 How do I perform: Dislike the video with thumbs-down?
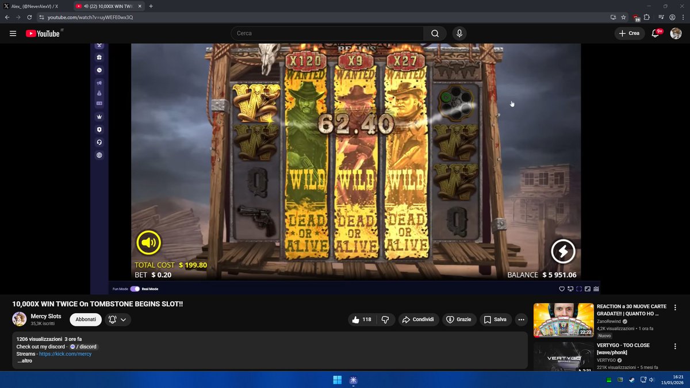[x=386, y=320]
